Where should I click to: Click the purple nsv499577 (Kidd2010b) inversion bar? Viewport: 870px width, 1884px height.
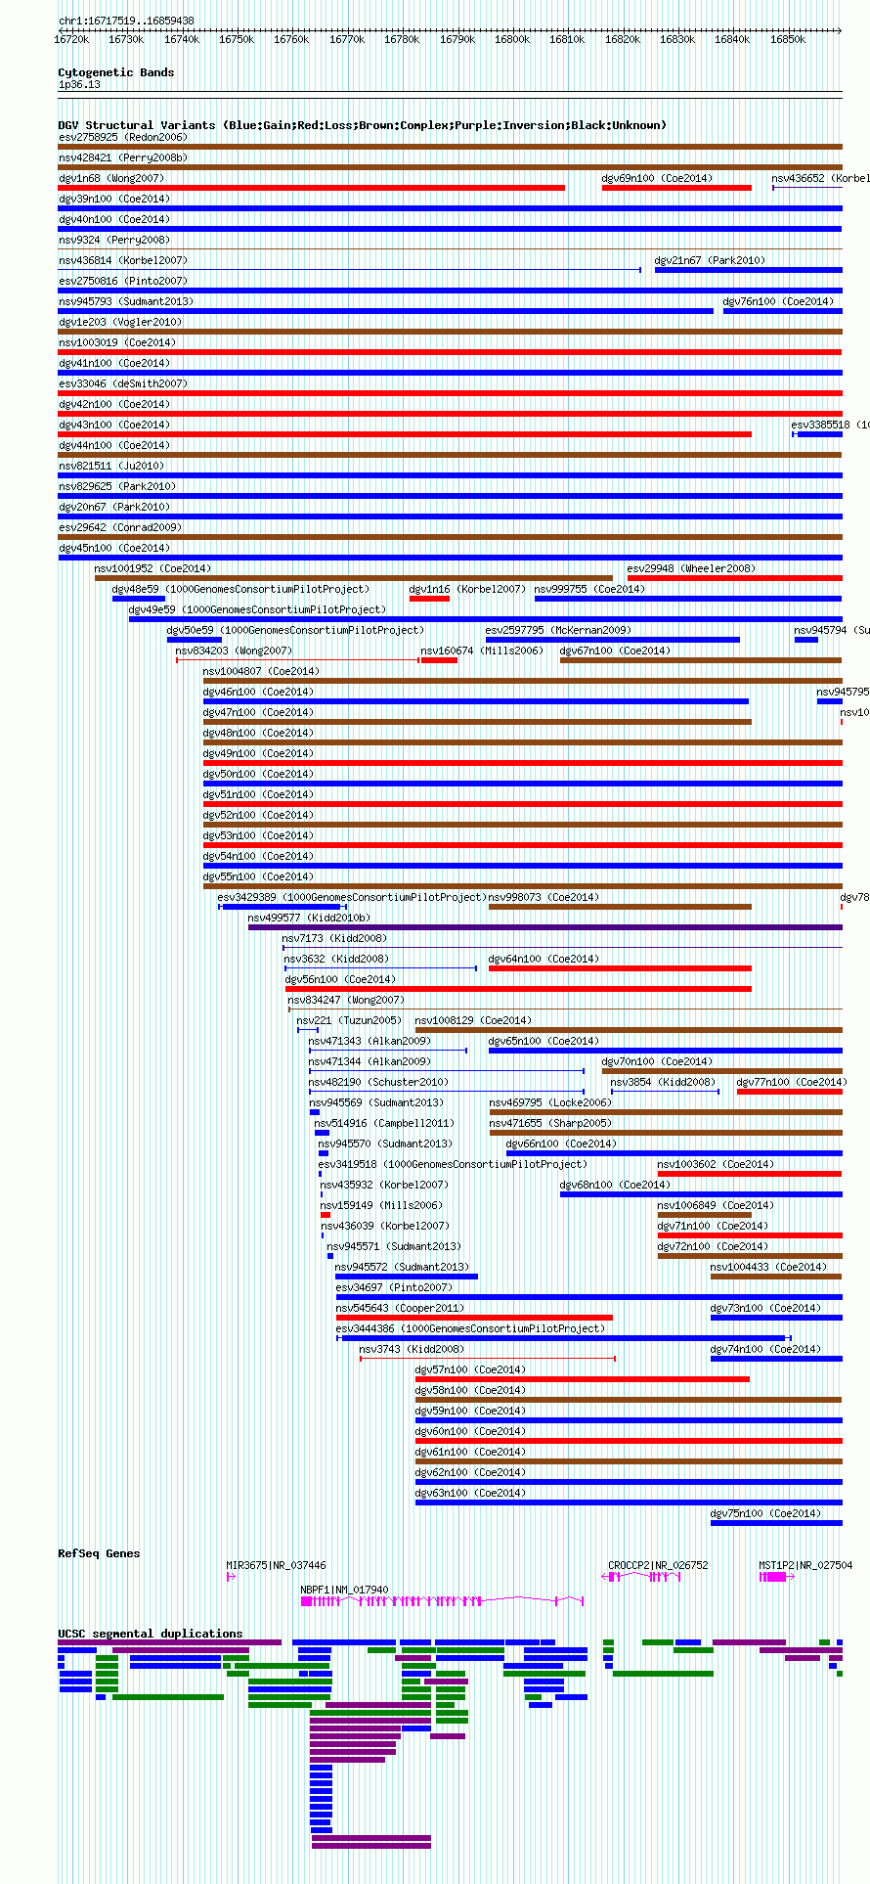pyautogui.click(x=545, y=927)
